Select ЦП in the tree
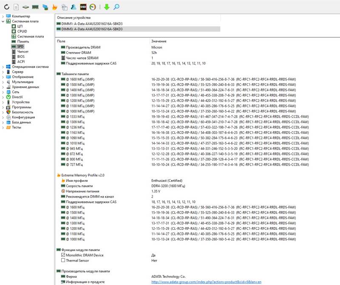Viewport: 340px width, 285px height. pyautogui.click(x=20, y=26)
